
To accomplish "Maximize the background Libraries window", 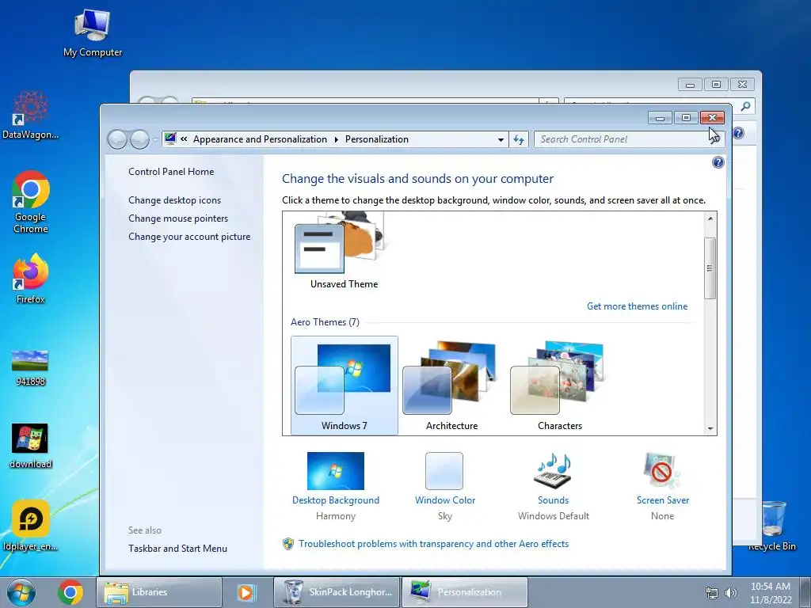I will point(716,84).
